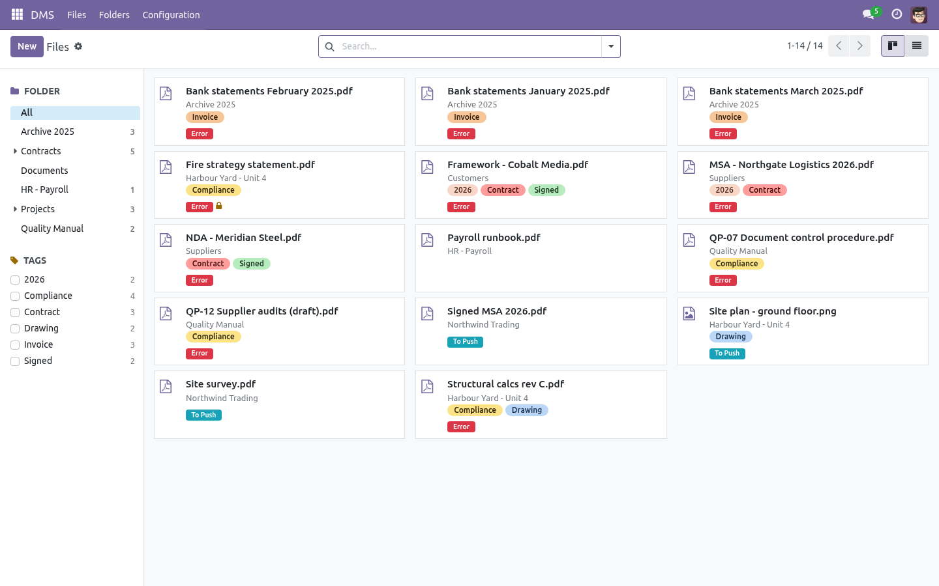Check the Compliance tag filter

pyautogui.click(x=15, y=296)
